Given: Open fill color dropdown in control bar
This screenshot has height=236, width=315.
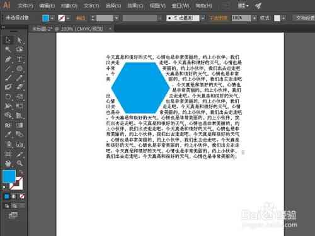Looking at the screenshot, I should (x=52, y=18).
